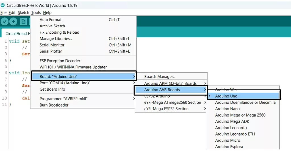The image size is (291, 151).
Task: Launch the Serial Plotter entry
Action: pos(83,51)
